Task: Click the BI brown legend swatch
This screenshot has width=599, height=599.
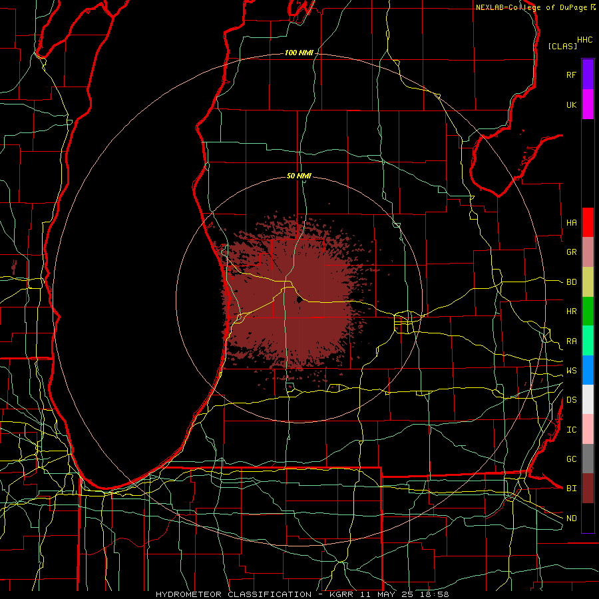Action: [588, 489]
